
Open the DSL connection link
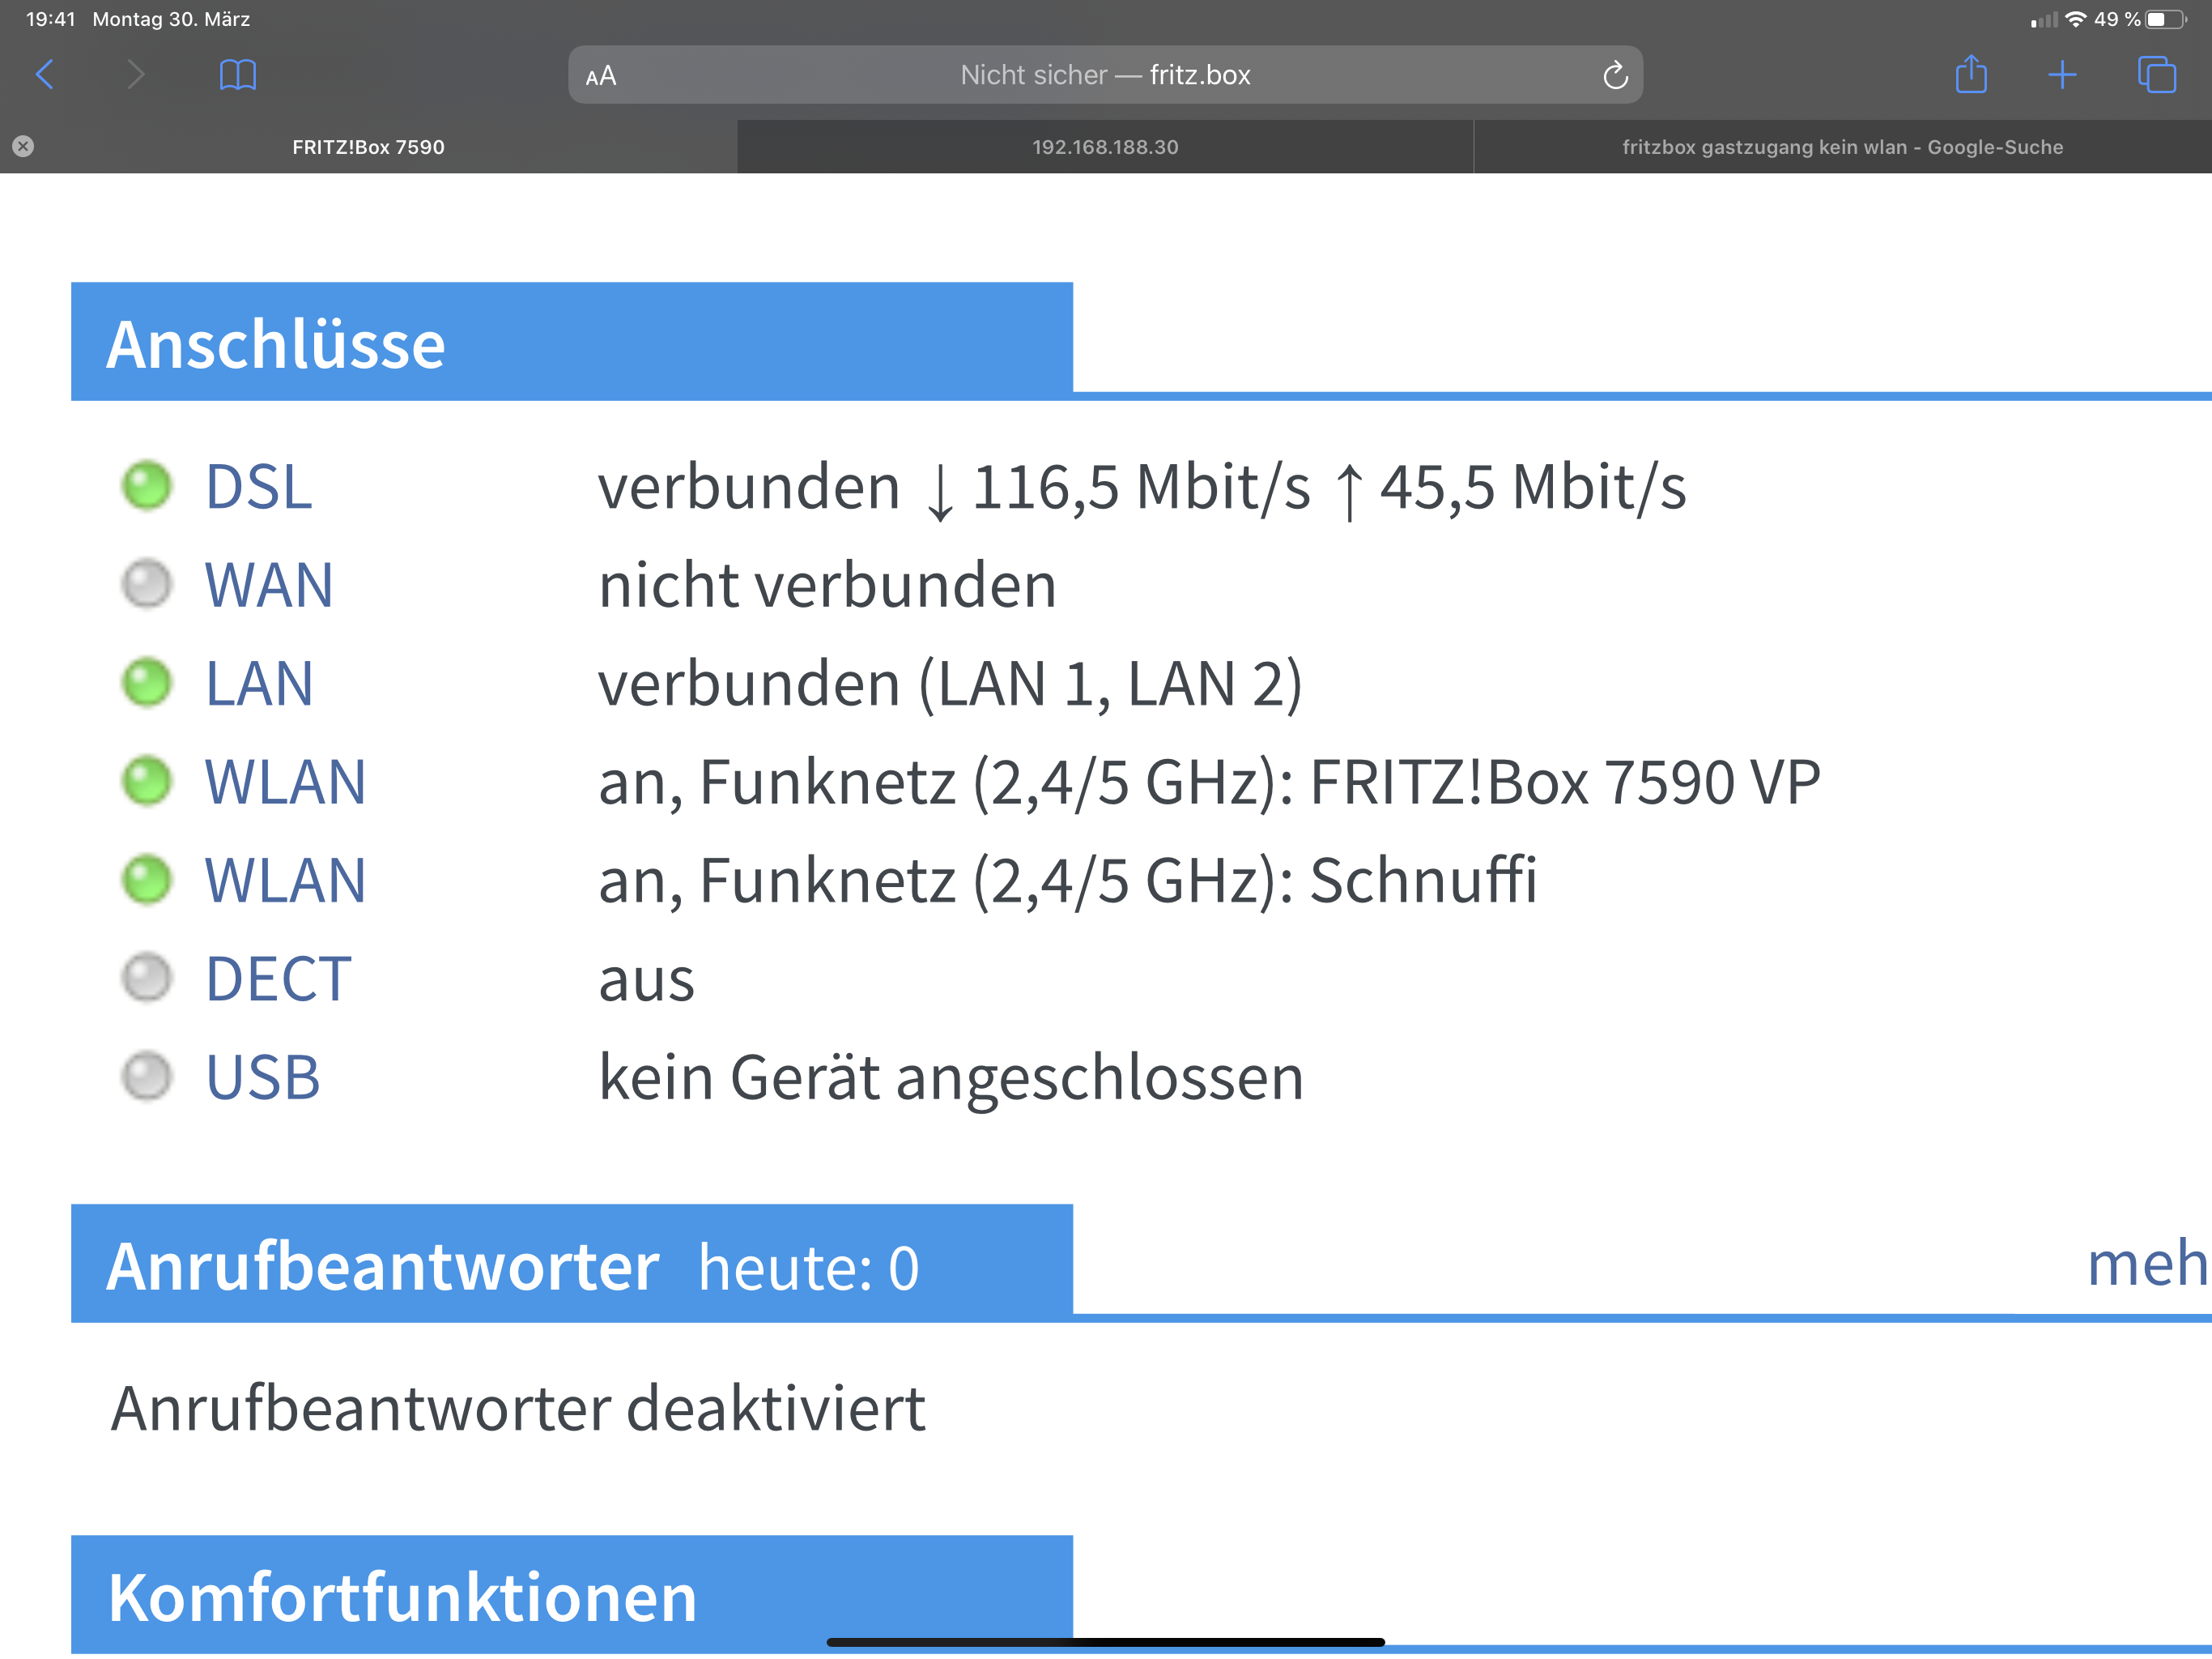[x=259, y=488]
